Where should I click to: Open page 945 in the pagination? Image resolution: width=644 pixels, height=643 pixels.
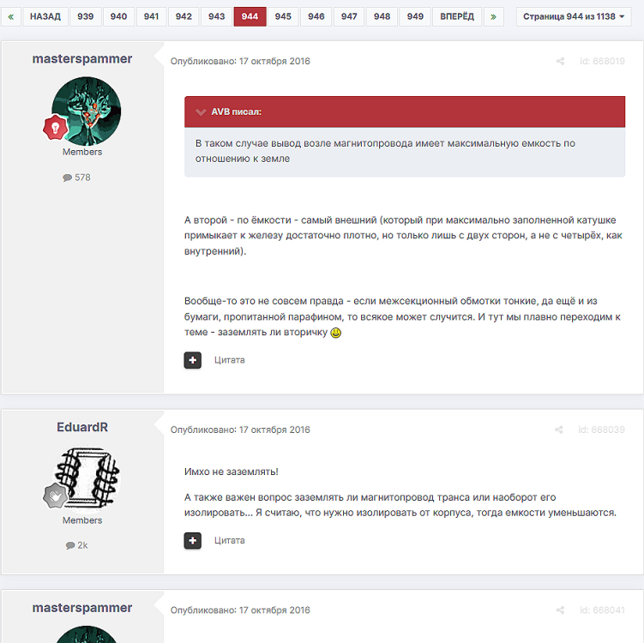pyautogui.click(x=283, y=17)
